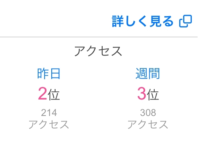Click the アクセス section heading
Screen dimensions: 206x157
click(x=98, y=51)
